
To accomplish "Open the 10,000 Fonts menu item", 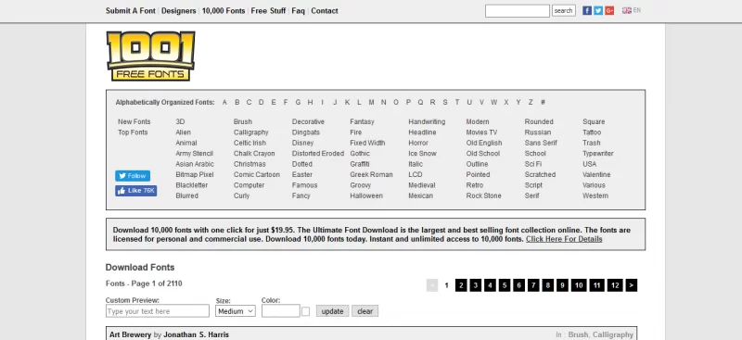I will pos(224,11).
